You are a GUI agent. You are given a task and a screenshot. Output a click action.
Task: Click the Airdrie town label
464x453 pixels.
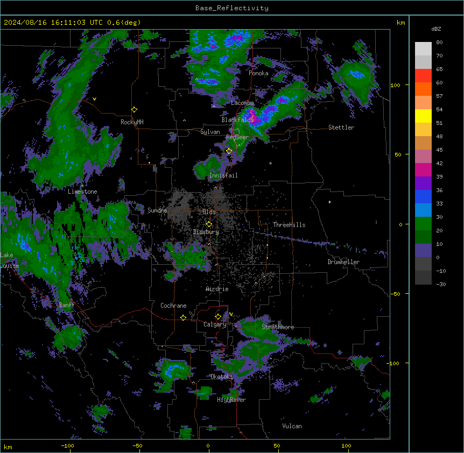pos(217,289)
